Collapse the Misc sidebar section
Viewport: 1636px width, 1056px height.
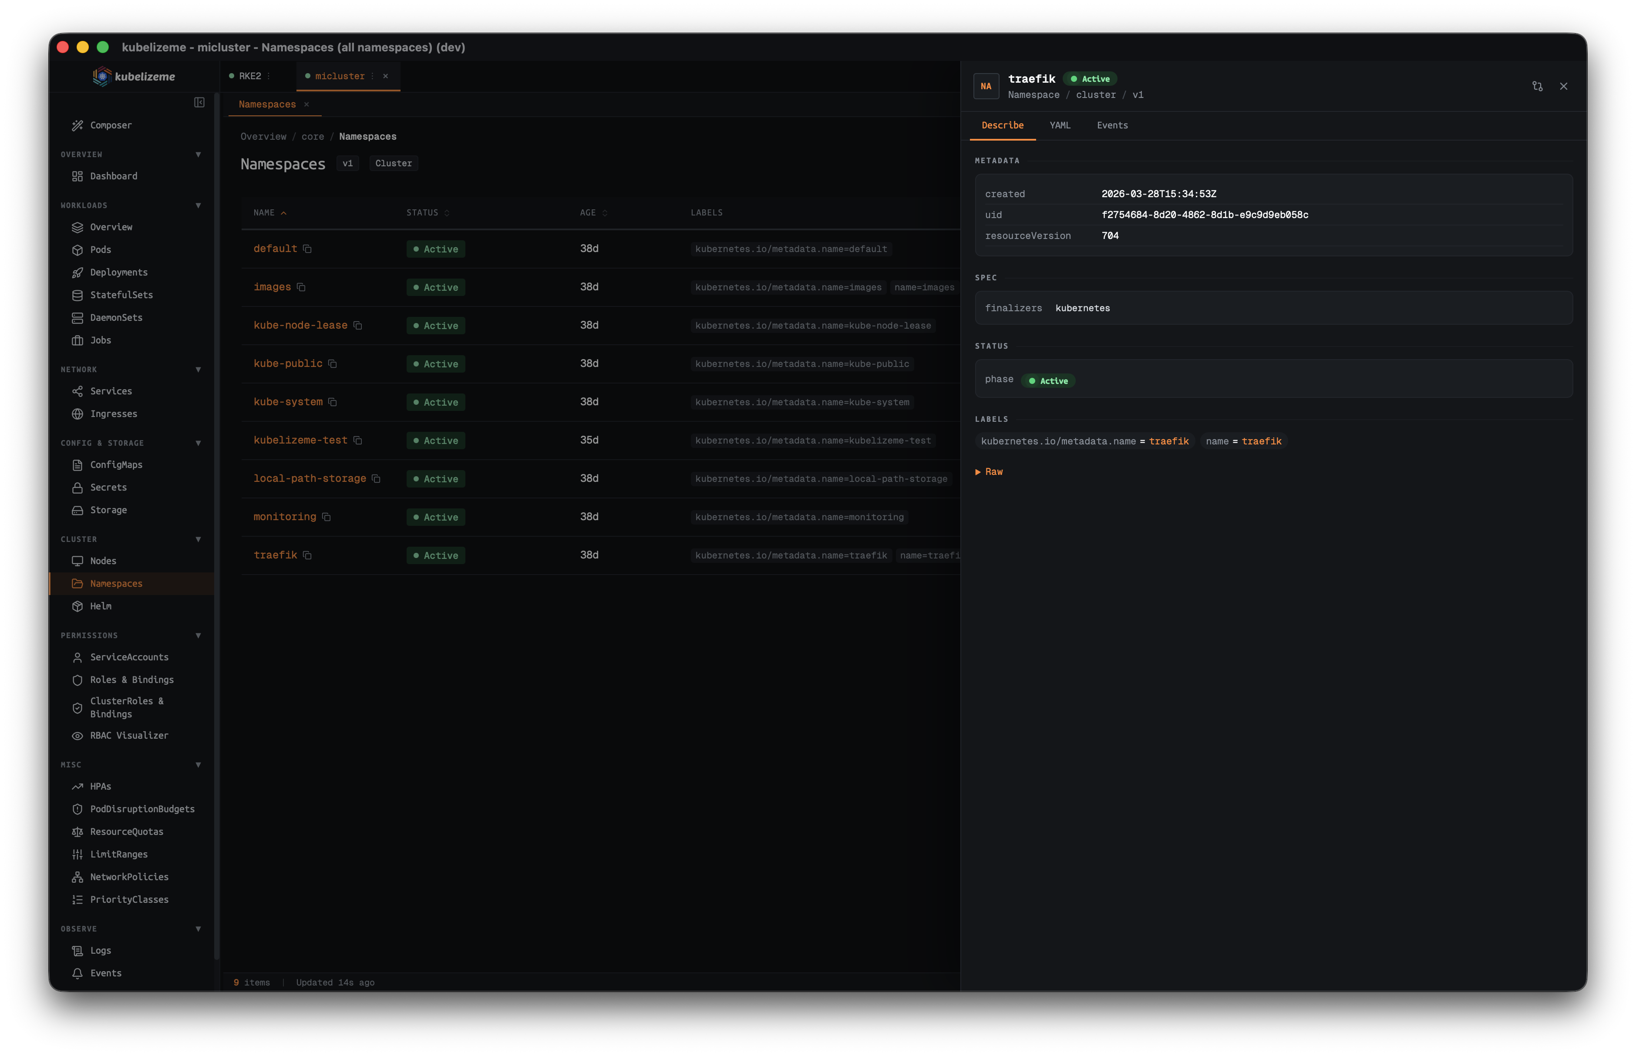[x=198, y=764]
